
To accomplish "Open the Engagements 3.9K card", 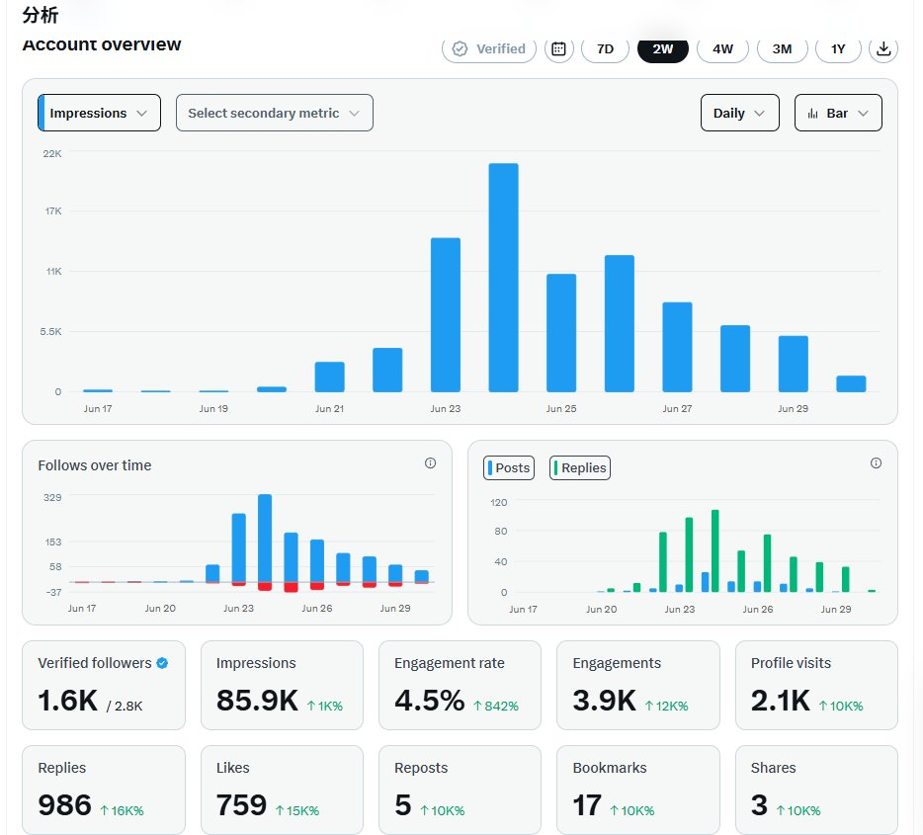I will coord(638,686).
